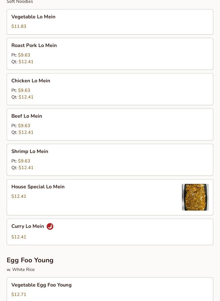
Task: Click the $11.83 Vegetable Lo Mein price
Action: [19, 26]
